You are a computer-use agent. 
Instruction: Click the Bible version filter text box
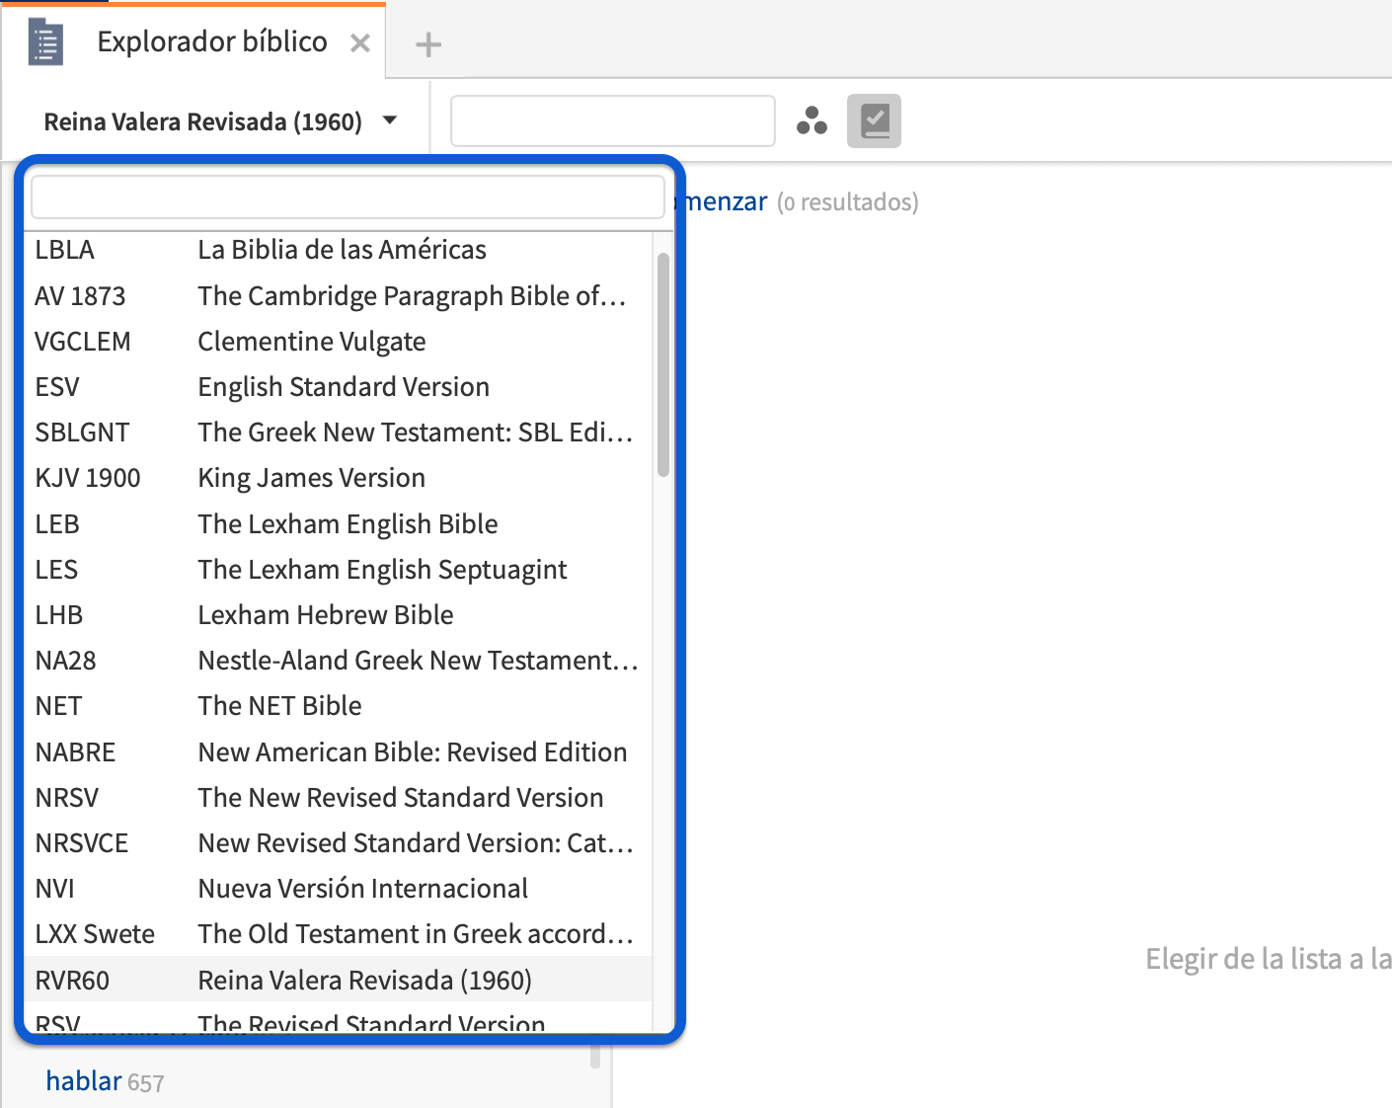coord(348,198)
